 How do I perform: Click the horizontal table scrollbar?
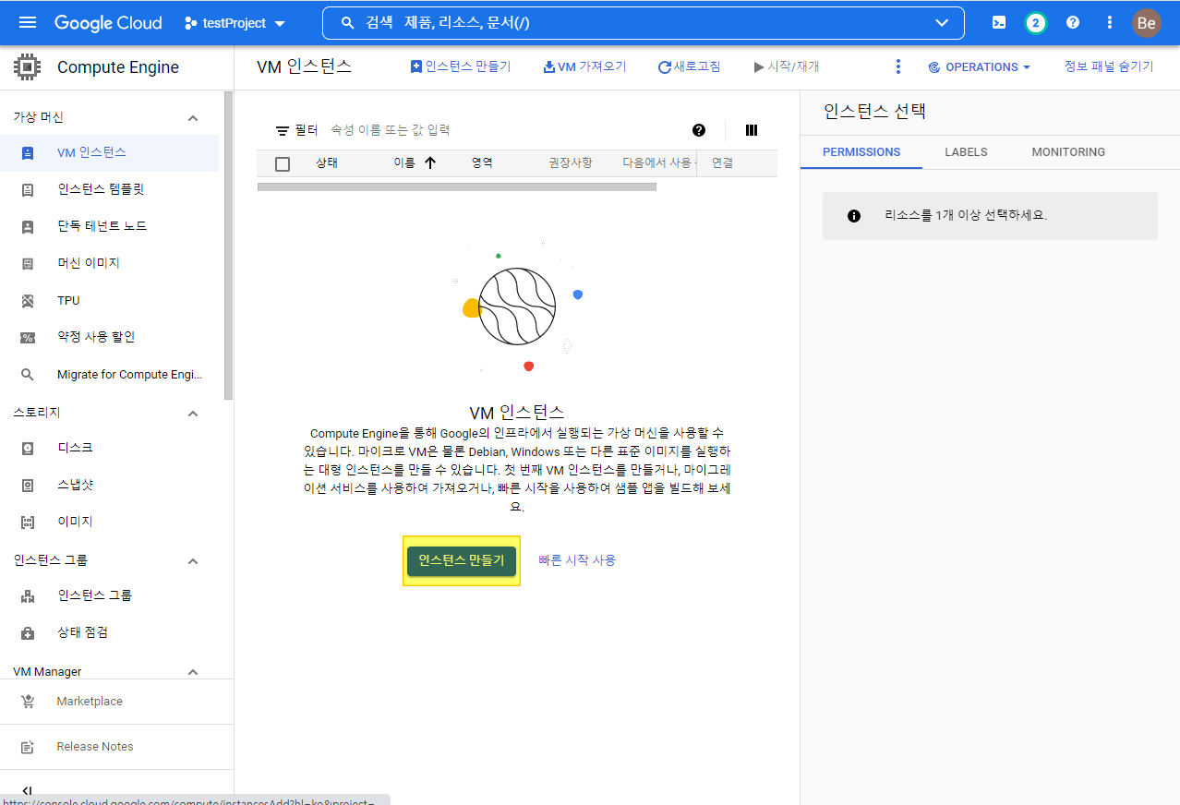(456, 186)
